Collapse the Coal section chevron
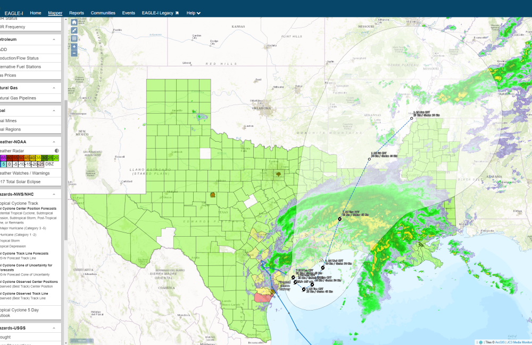Image resolution: width=532 pixels, height=345 pixels. (x=54, y=111)
